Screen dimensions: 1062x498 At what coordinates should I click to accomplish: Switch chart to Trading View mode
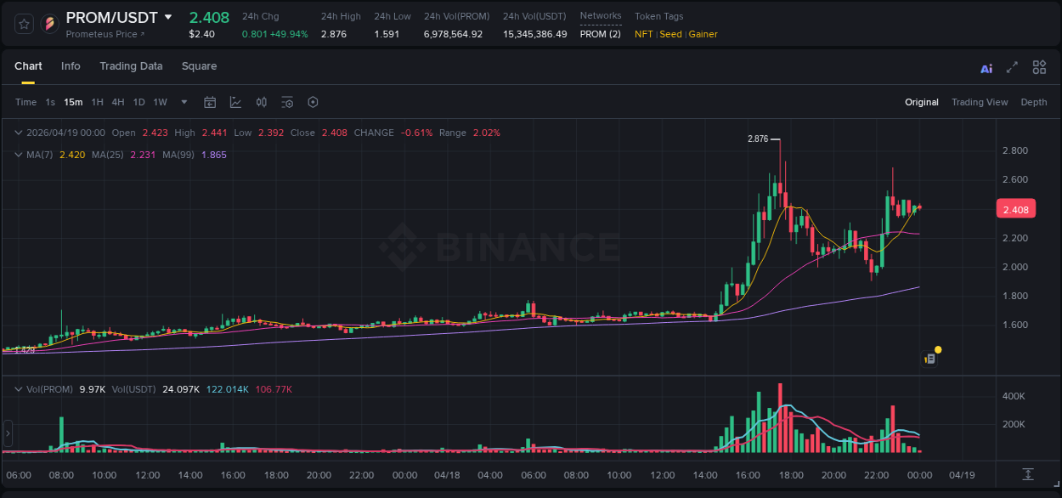980,102
